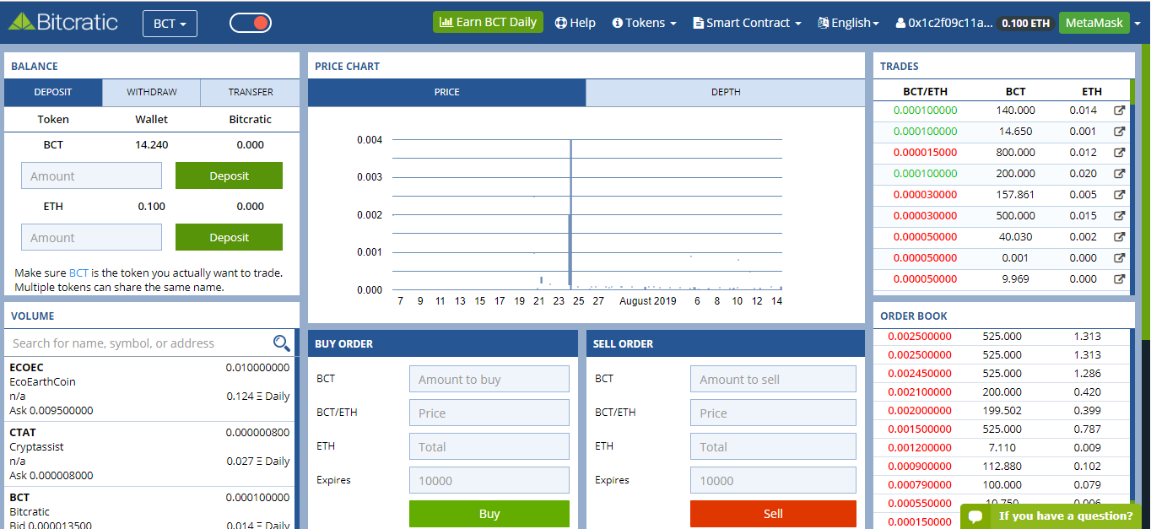
Task: Click the MetaMask button
Action: [x=1094, y=23]
